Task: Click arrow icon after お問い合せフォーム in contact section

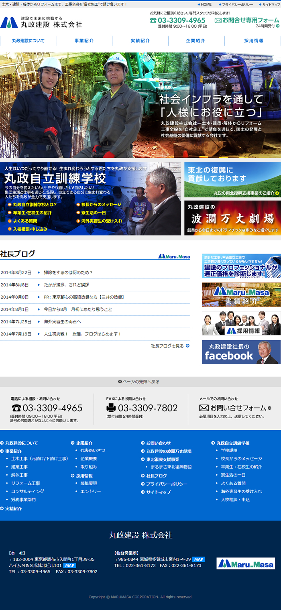Action: tap(269, 408)
